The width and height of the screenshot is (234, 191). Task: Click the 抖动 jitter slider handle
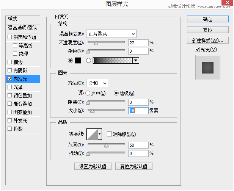coord(88,154)
